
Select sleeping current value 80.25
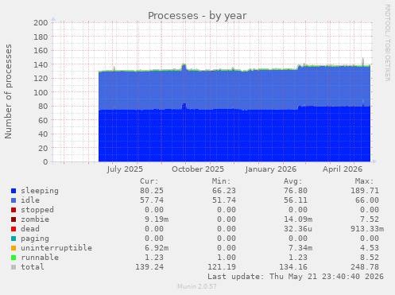152,191
